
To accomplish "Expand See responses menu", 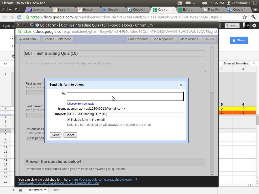I will coord(164,39).
